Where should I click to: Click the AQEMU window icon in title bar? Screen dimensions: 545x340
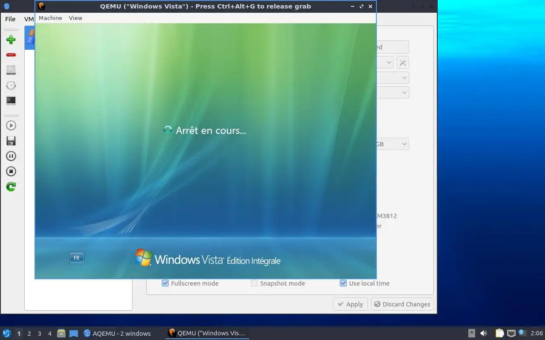pos(6,6)
